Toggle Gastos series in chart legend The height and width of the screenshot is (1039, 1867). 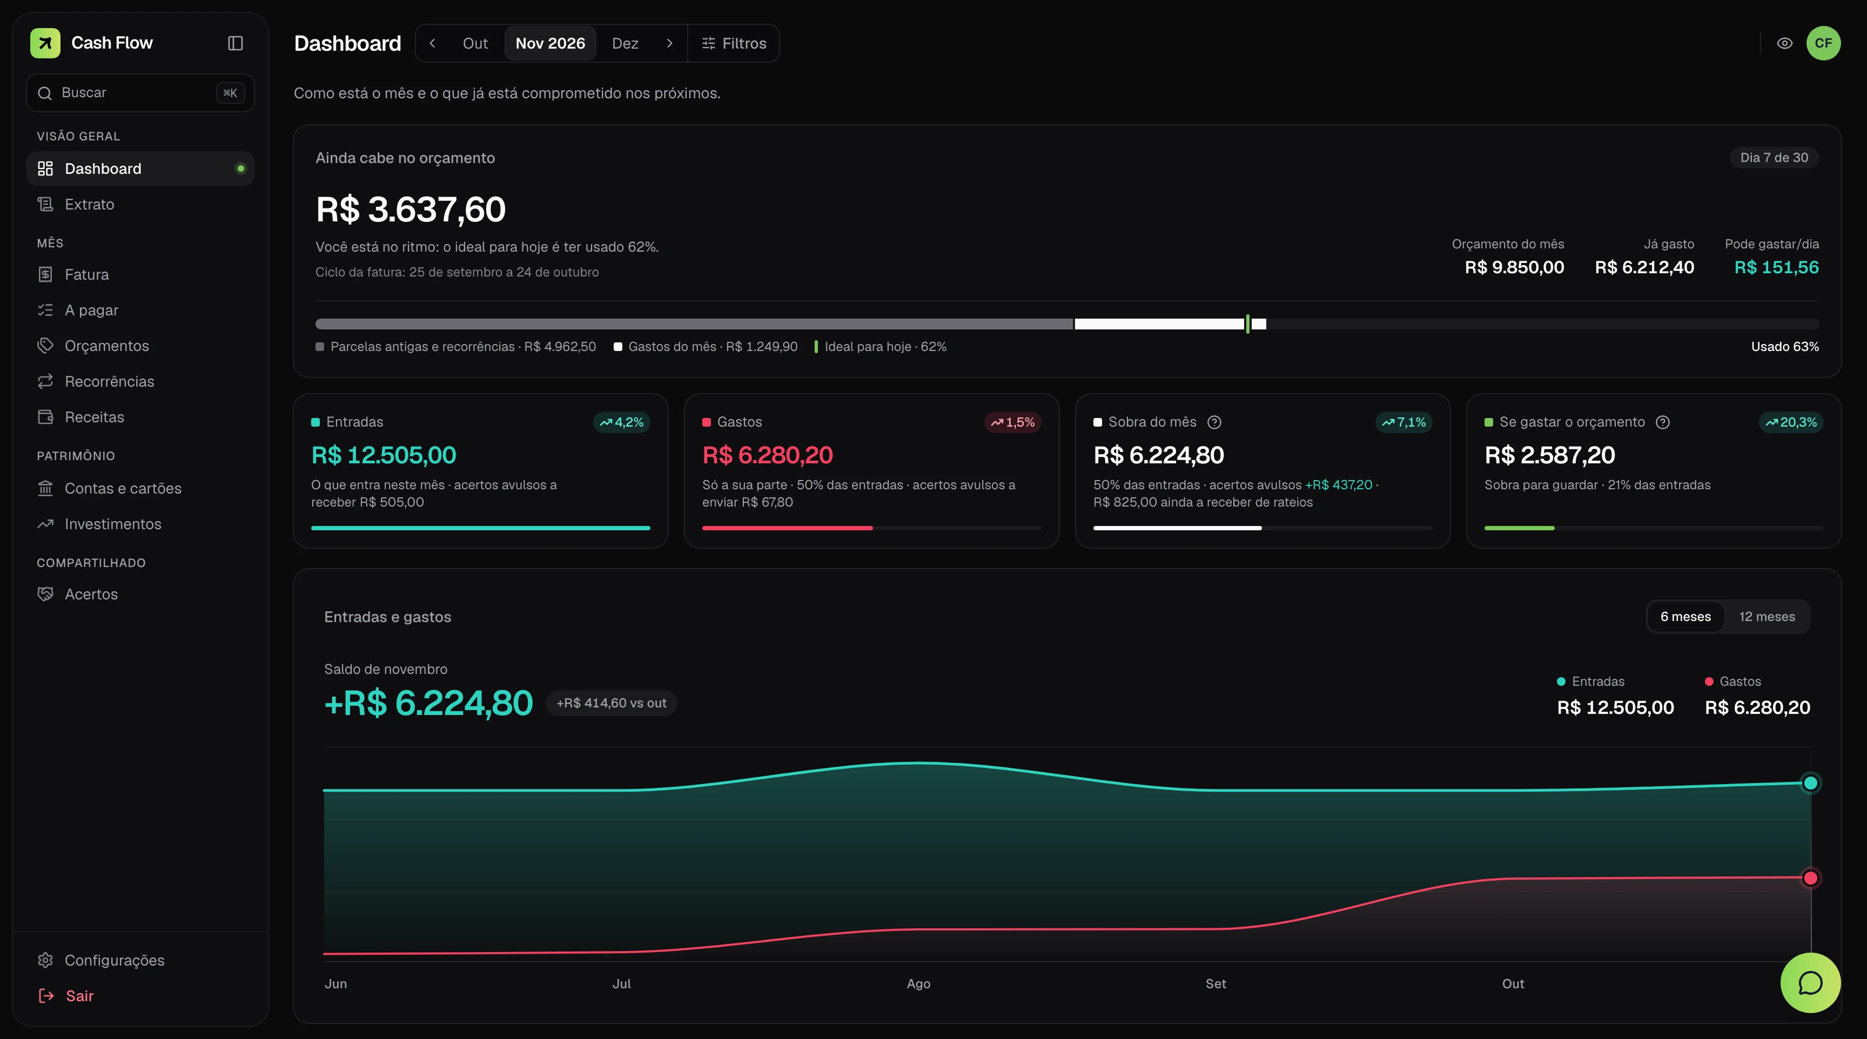point(1732,681)
